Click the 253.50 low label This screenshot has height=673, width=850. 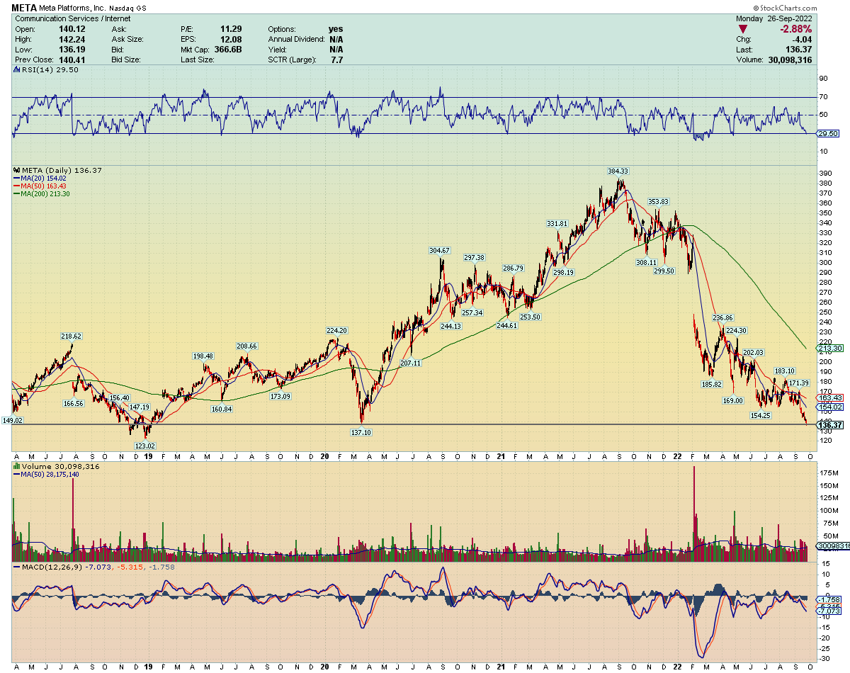(529, 317)
